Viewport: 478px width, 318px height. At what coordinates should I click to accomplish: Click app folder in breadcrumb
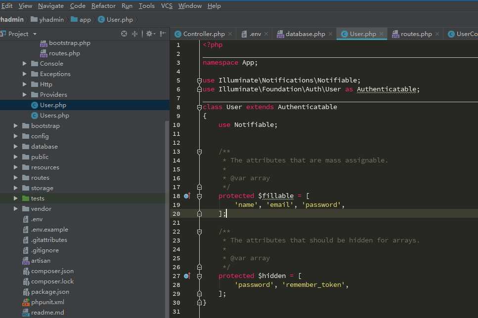click(81, 19)
